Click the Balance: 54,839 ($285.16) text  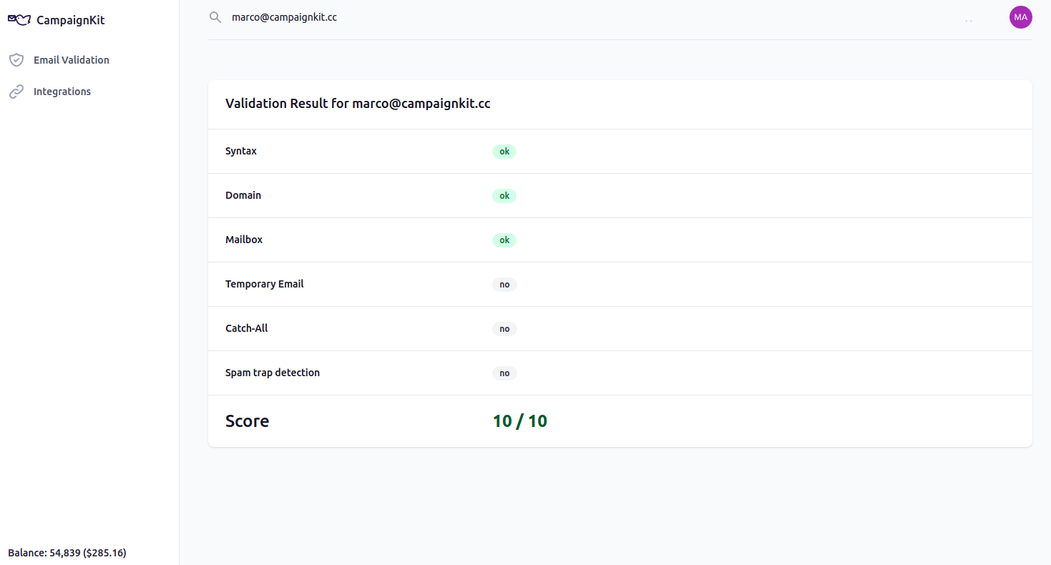pos(67,553)
